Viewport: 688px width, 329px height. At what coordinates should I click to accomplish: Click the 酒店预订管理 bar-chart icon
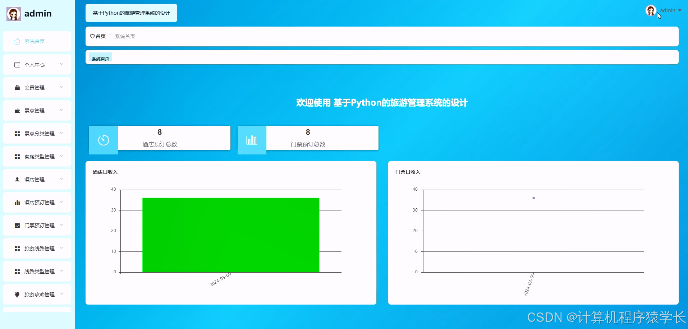(x=17, y=202)
